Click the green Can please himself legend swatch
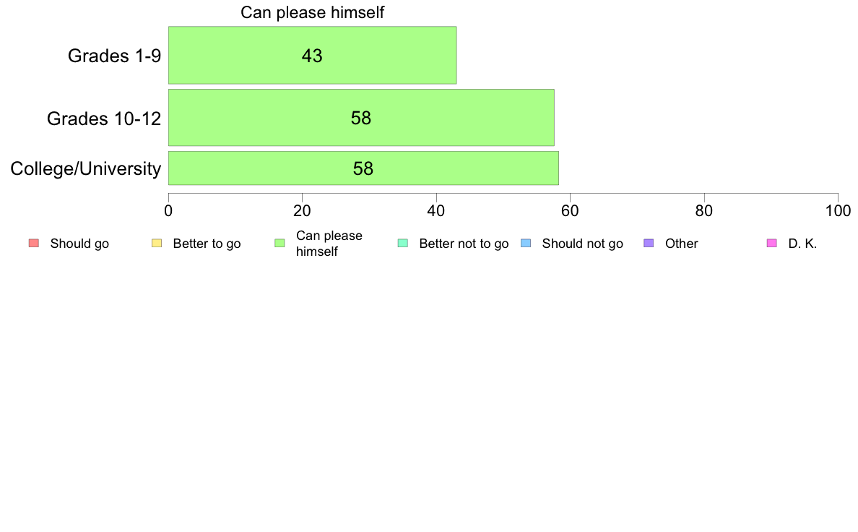The height and width of the screenshot is (532, 858). [x=279, y=244]
